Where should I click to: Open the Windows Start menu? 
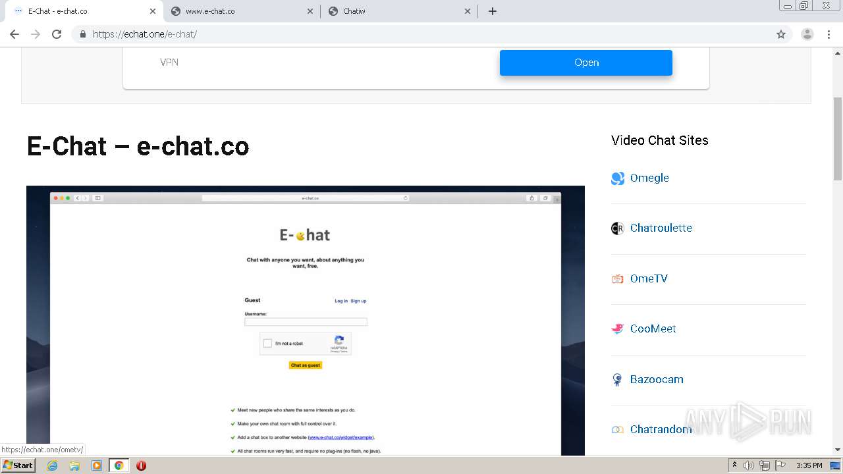point(18,465)
